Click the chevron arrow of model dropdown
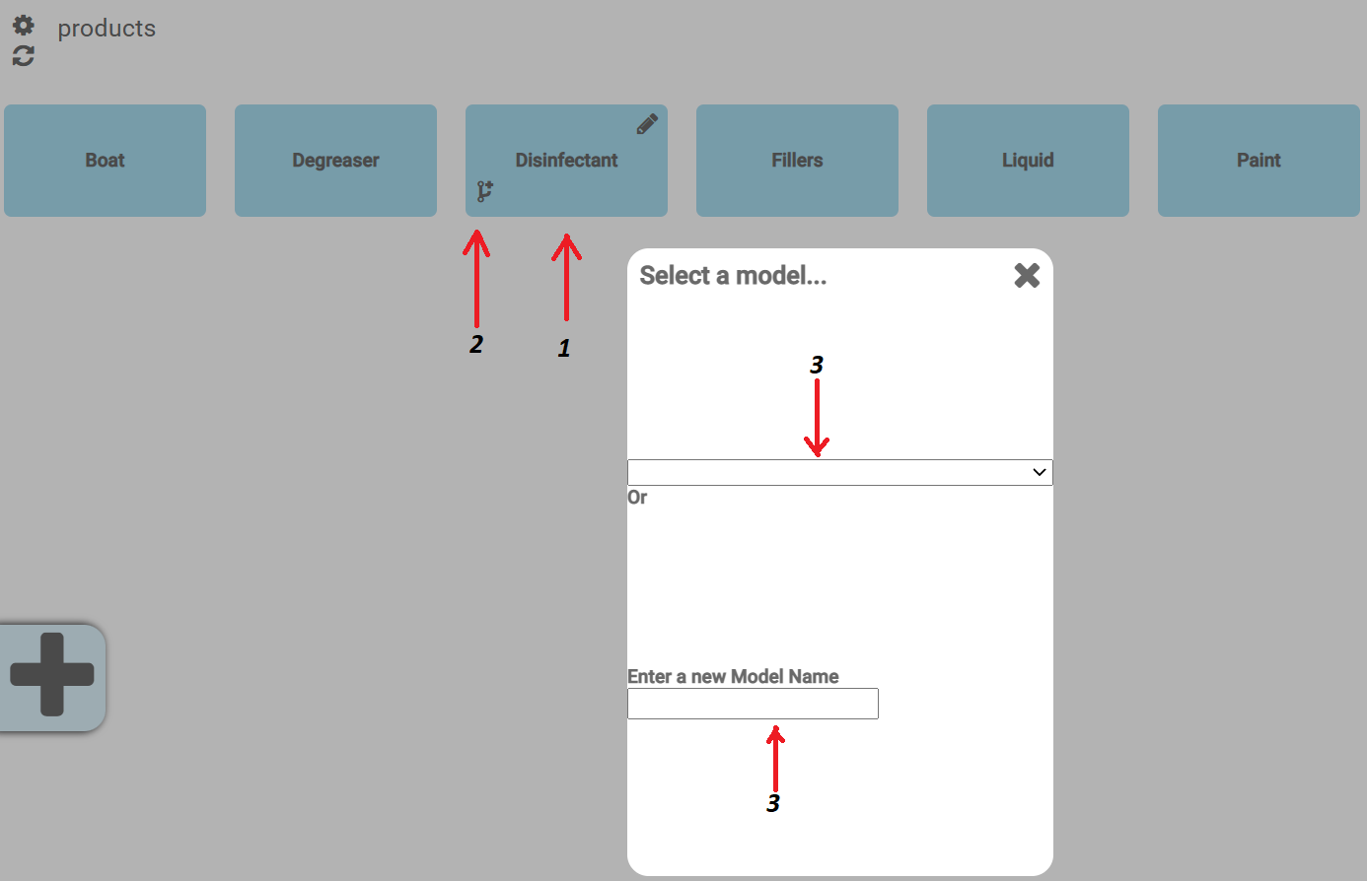Screen dimensions: 1367x881 pyautogui.click(x=1039, y=472)
